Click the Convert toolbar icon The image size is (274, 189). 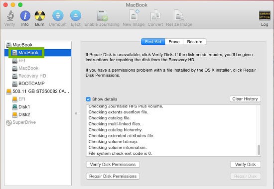click(155, 15)
